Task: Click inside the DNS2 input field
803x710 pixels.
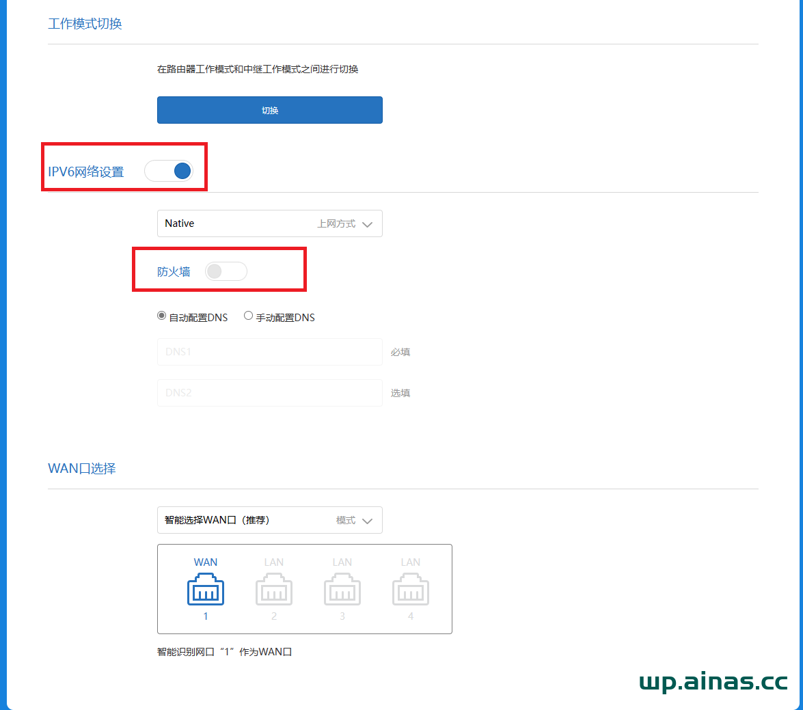Action: coord(269,393)
